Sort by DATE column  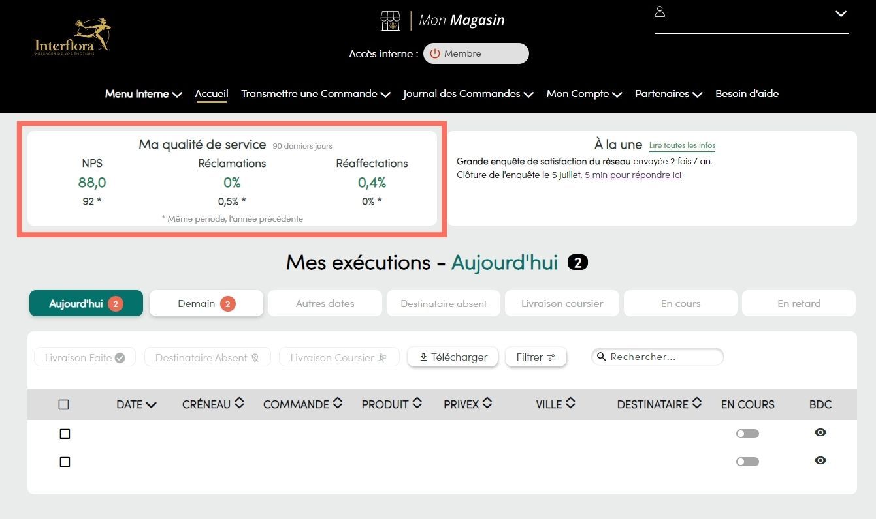(x=137, y=404)
